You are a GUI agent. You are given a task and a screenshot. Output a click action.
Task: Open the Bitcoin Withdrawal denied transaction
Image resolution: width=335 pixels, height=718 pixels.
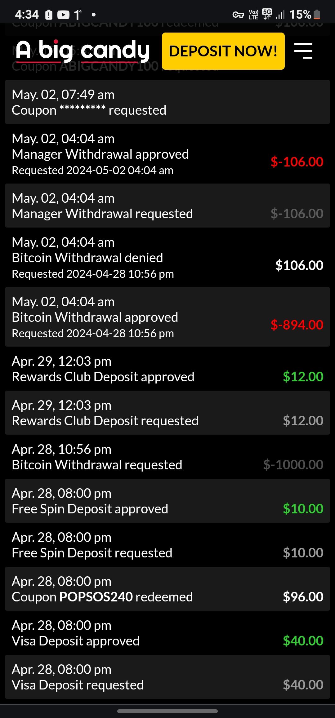tap(167, 258)
